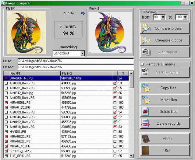
Task: Select the 452535.jpg file name
Action: pyautogui.click(x=68, y=141)
